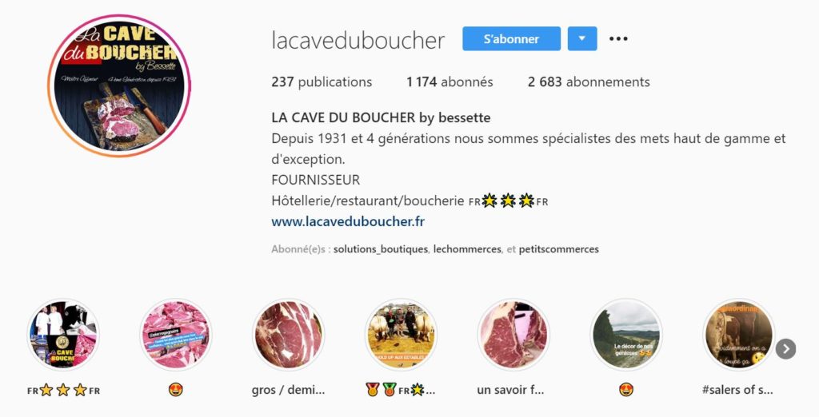
Task: Open the '#salers of s...' highlight
Action: (738, 335)
